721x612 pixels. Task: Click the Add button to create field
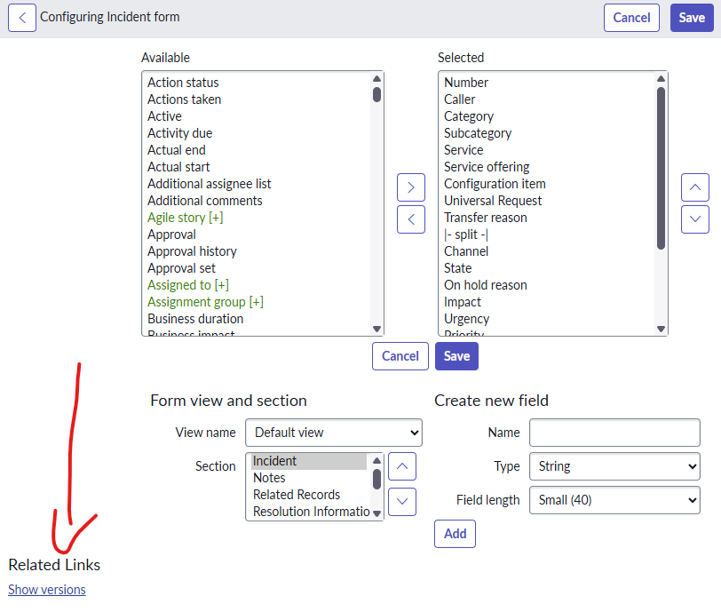455,534
